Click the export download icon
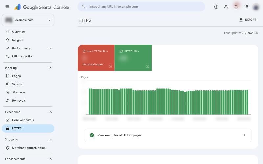This screenshot has height=164, width=263. pos(241,20)
